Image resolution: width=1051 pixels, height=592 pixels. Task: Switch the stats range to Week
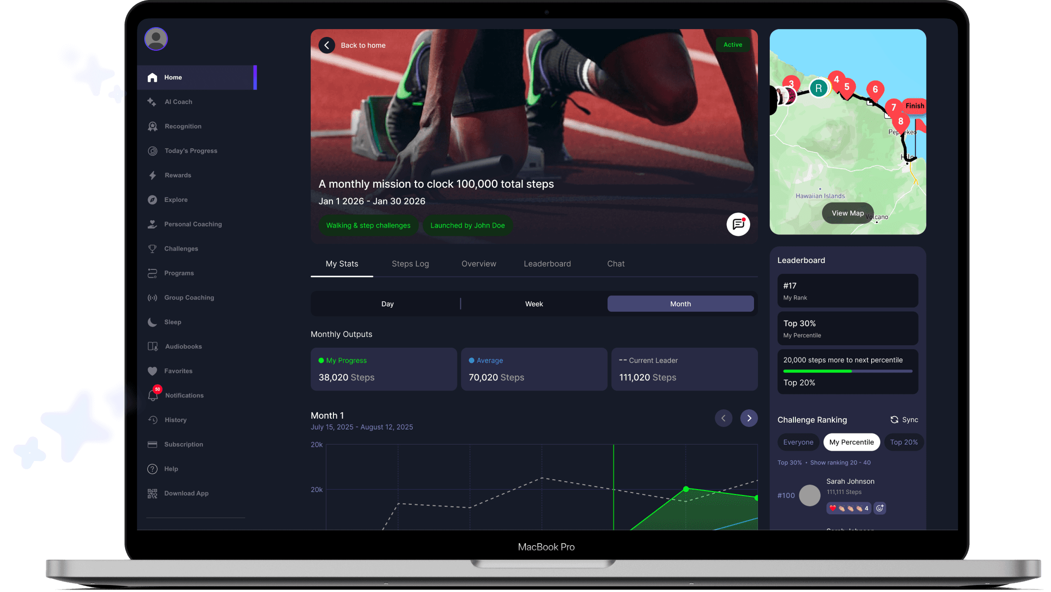click(534, 304)
